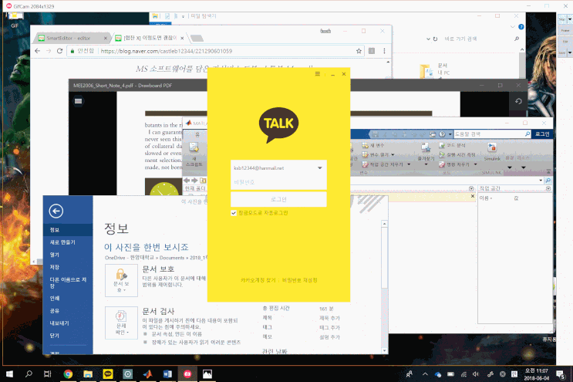Image resolution: width=573 pixels, height=382 pixels.
Task: Switch to the SmartEditor Chrome tab
Action: (x=71, y=38)
